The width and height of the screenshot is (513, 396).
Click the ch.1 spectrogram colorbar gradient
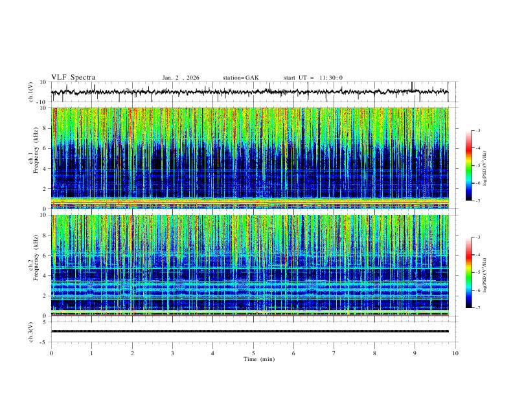tap(468, 166)
